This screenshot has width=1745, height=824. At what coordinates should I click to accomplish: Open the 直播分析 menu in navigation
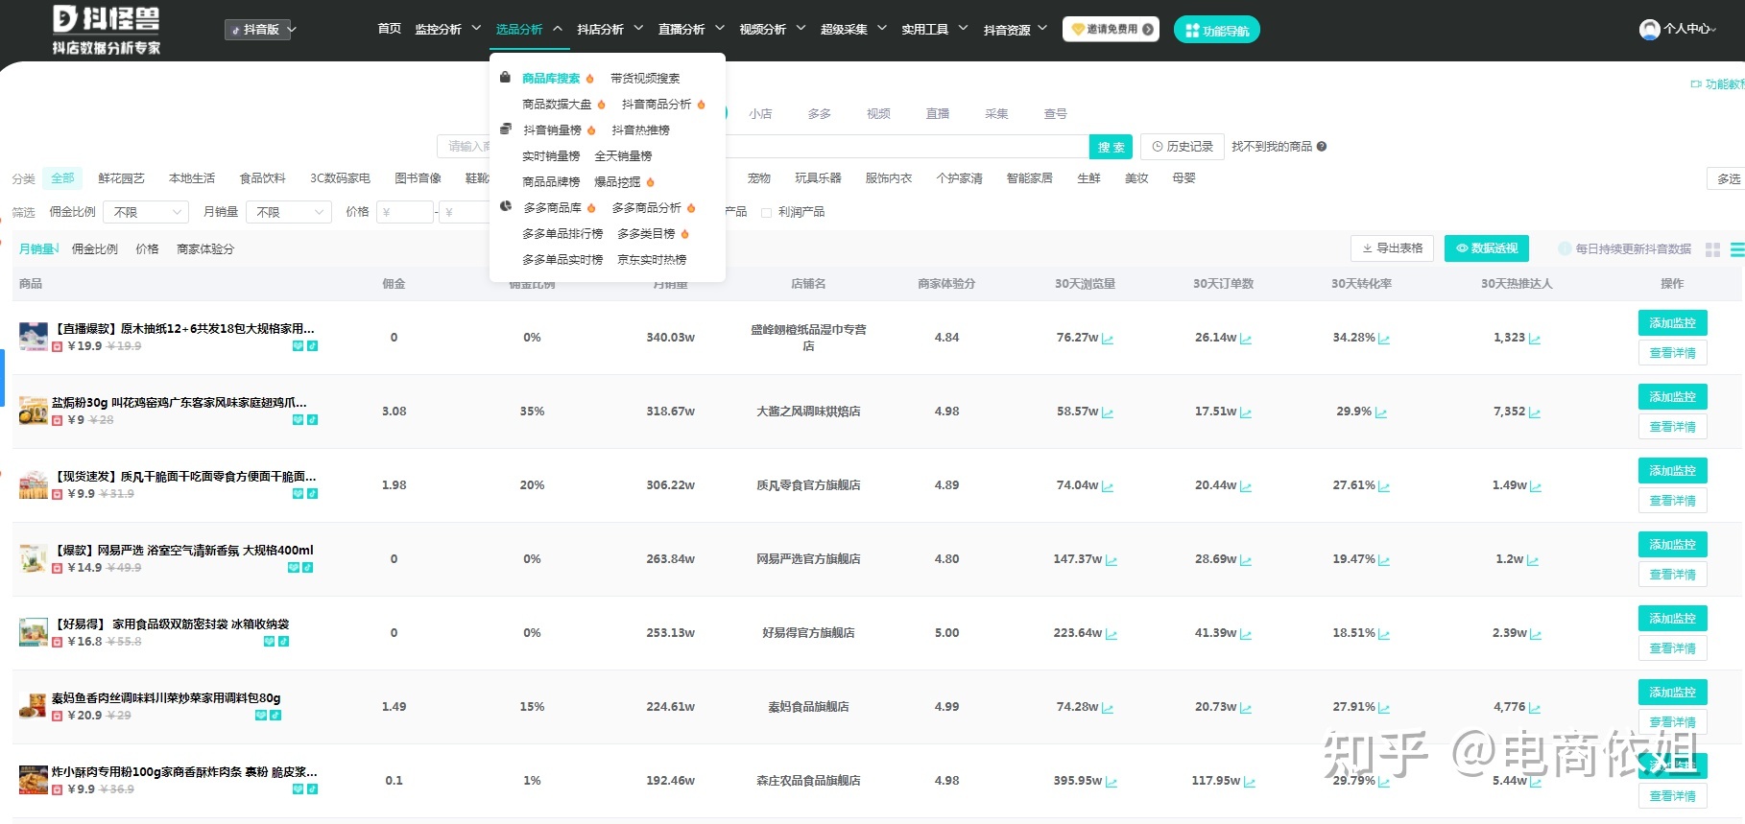click(x=690, y=30)
